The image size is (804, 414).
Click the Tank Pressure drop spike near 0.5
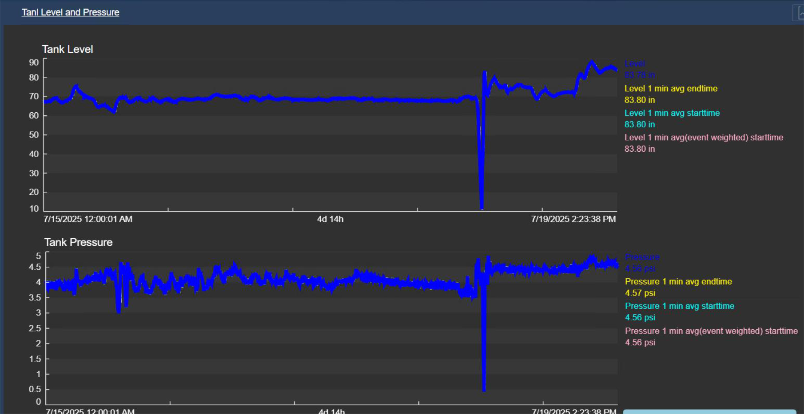(484, 386)
